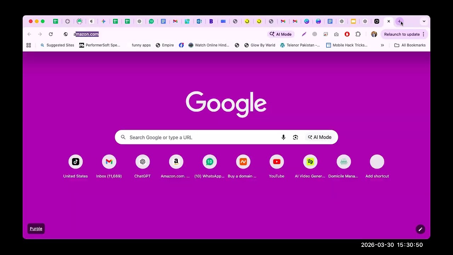Open the purple feather extension
The width and height of the screenshot is (453, 255).
pos(304,34)
